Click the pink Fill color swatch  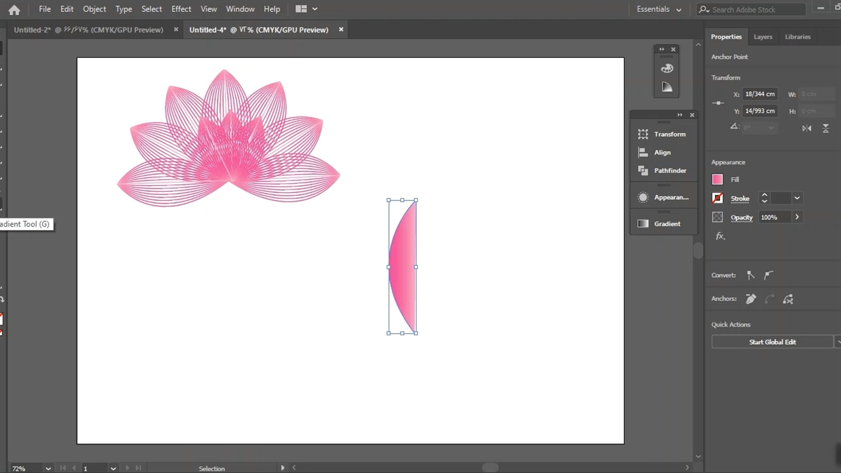pos(717,179)
